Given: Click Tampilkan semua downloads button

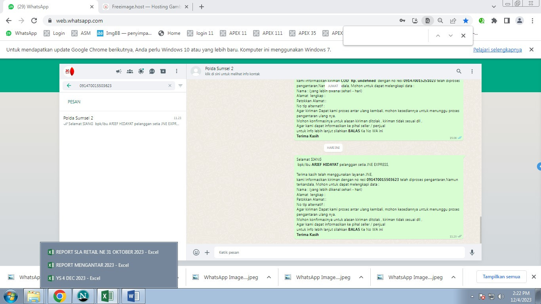Looking at the screenshot, I should (x=501, y=277).
